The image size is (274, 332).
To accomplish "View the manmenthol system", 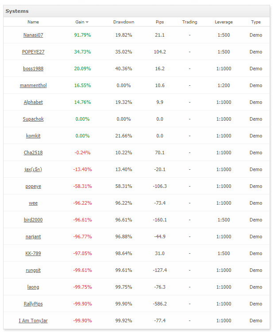I will [x=33, y=85].
